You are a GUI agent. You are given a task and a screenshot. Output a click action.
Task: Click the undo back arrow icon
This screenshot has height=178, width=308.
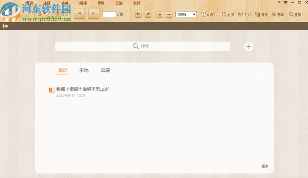point(138,14)
